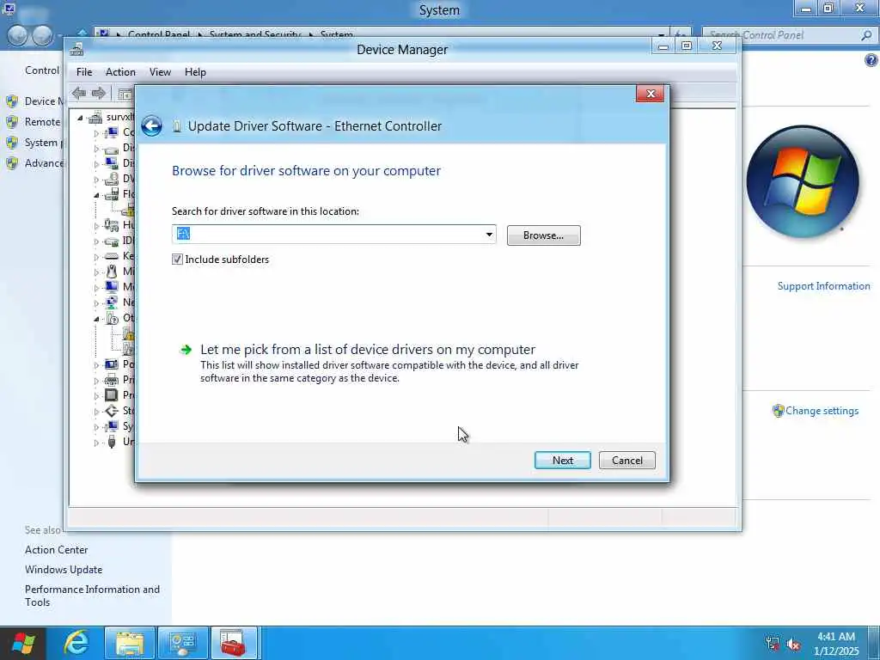Choose Let me pick from a list option
Viewport: 880px width, 660px height.
pyautogui.click(x=368, y=349)
